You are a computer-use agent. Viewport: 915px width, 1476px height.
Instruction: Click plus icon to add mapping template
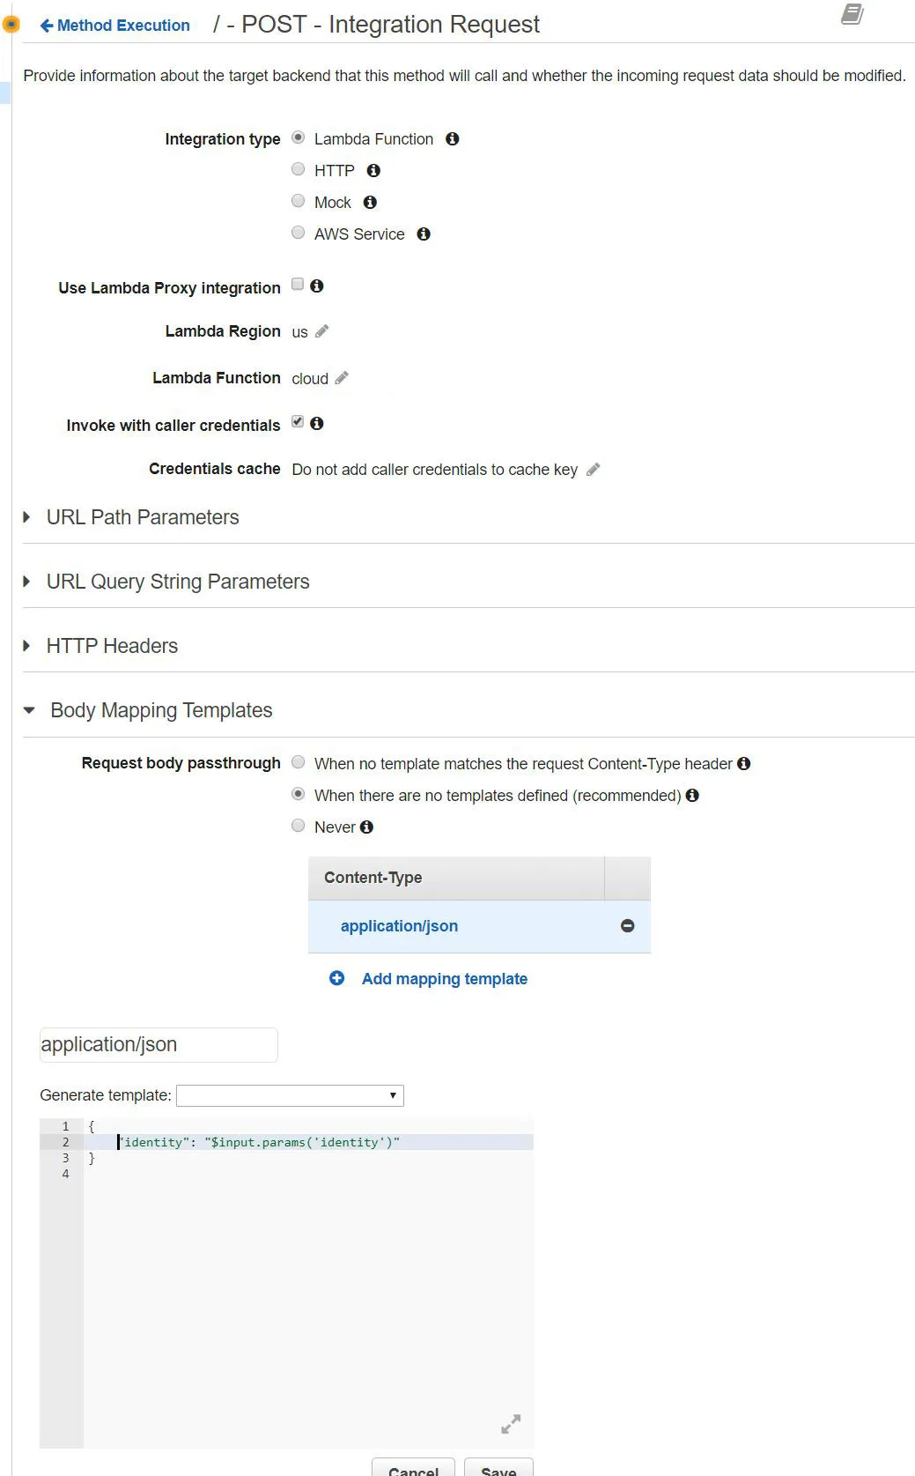(x=337, y=979)
